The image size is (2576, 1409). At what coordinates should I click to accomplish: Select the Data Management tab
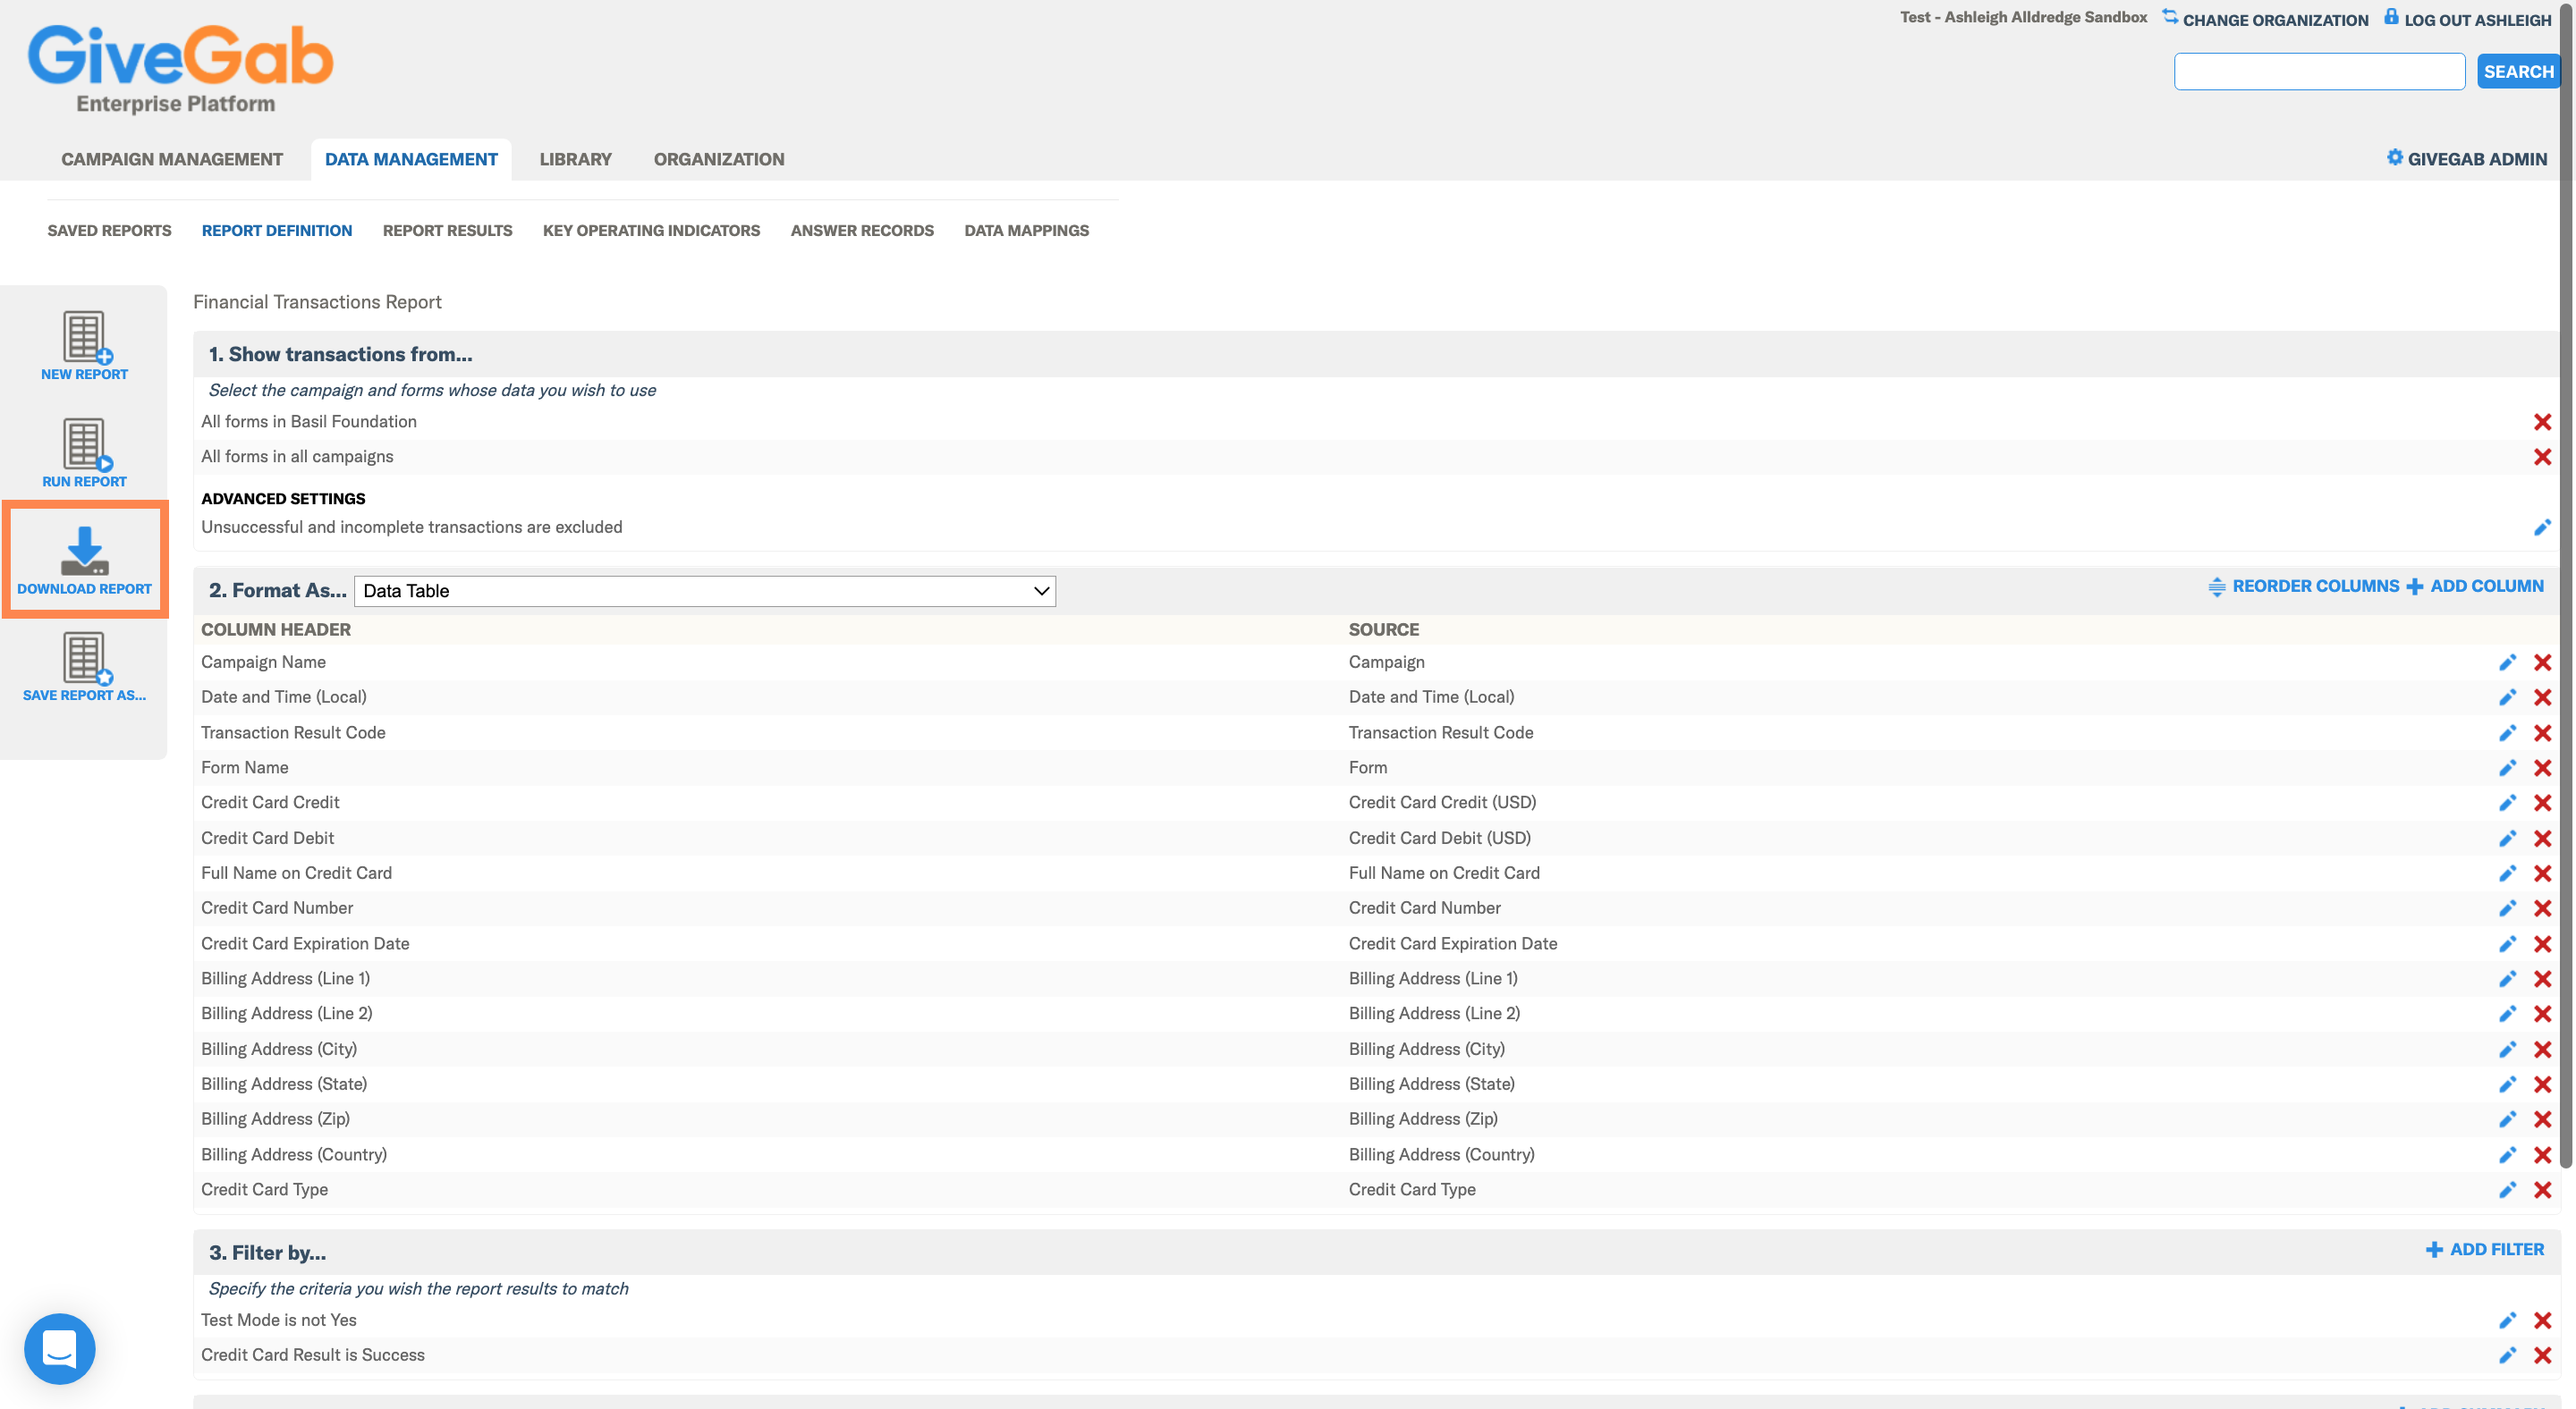pyautogui.click(x=411, y=159)
